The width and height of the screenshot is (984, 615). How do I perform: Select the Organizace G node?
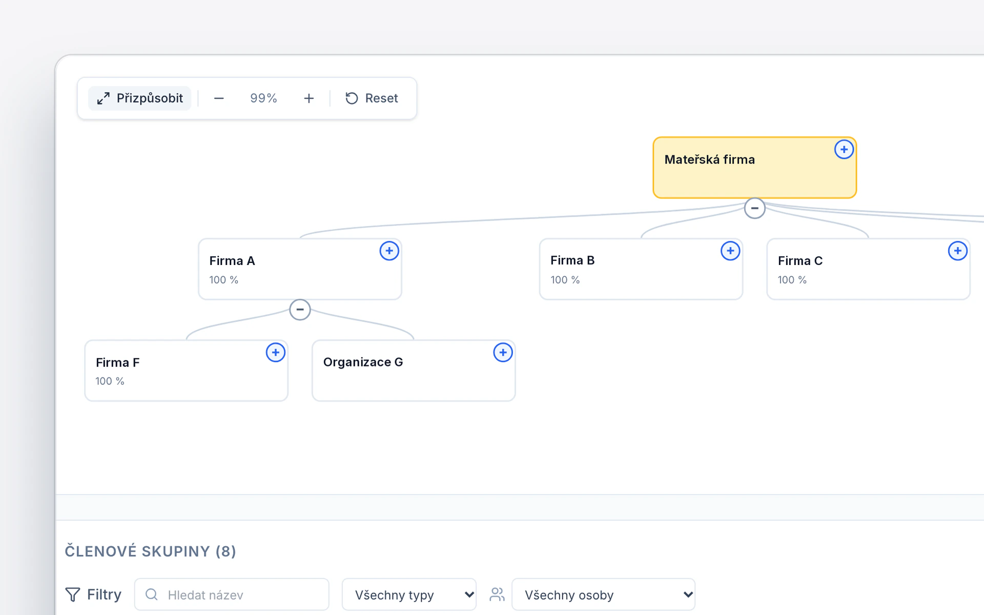(x=414, y=371)
